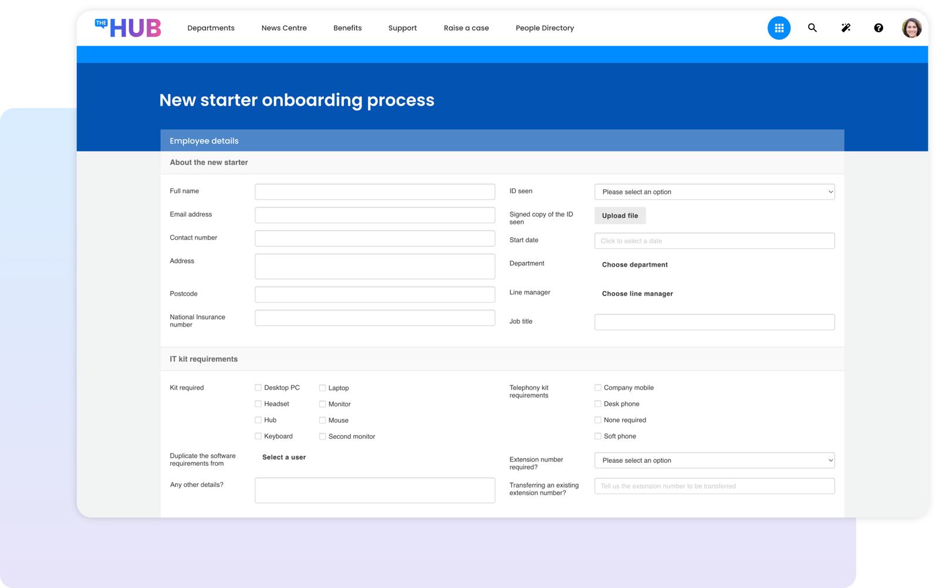
Task: Click Choose line manager
Action: [637, 294]
